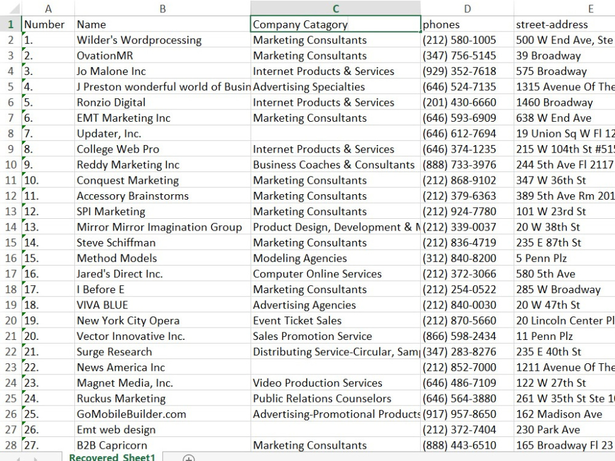Select the cell 'Ruckus Marketing'
The height and width of the screenshot is (461, 615).
pyautogui.click(x=162, y=398)
